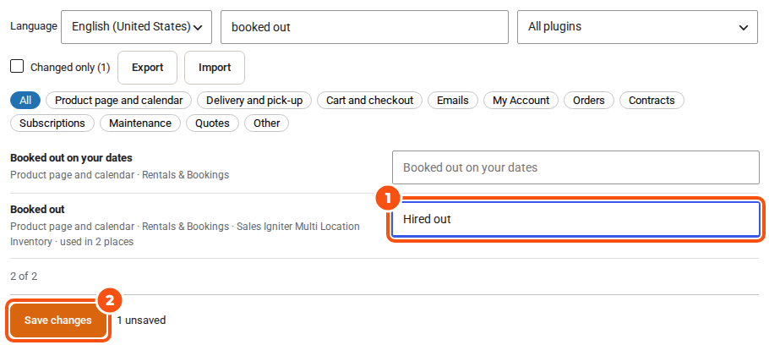The width and height of the screenshot is (769, 356).
Task: Expand the All plugins dropdown
Action: click(x=637, y=27)
